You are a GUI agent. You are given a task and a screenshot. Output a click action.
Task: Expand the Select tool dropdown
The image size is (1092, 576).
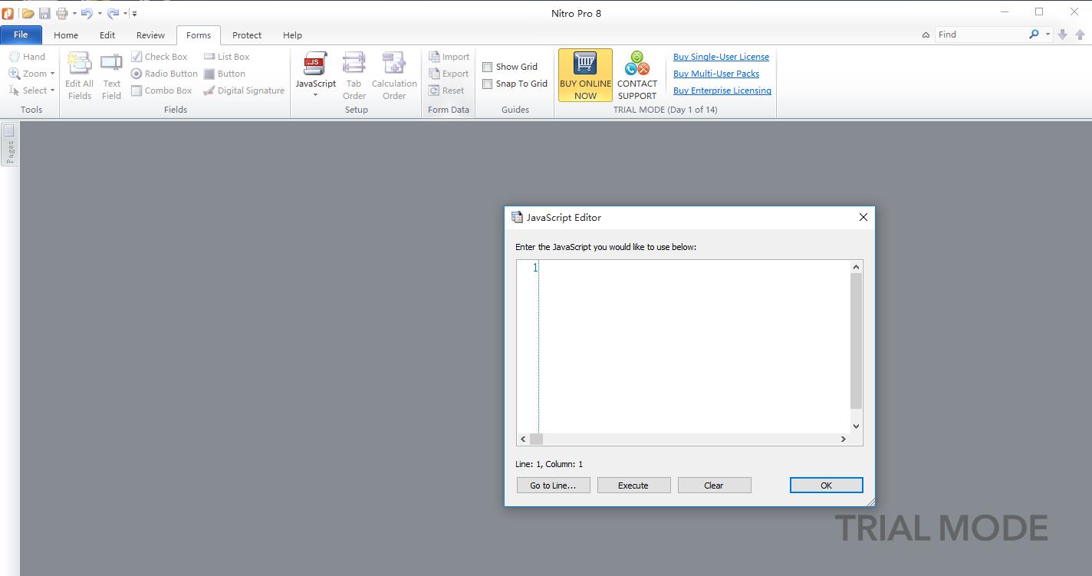click(x=52, y=91)
